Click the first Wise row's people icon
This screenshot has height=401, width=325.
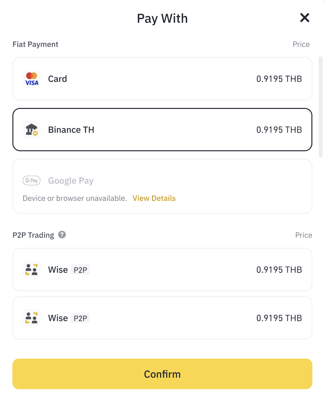point(31,270)
